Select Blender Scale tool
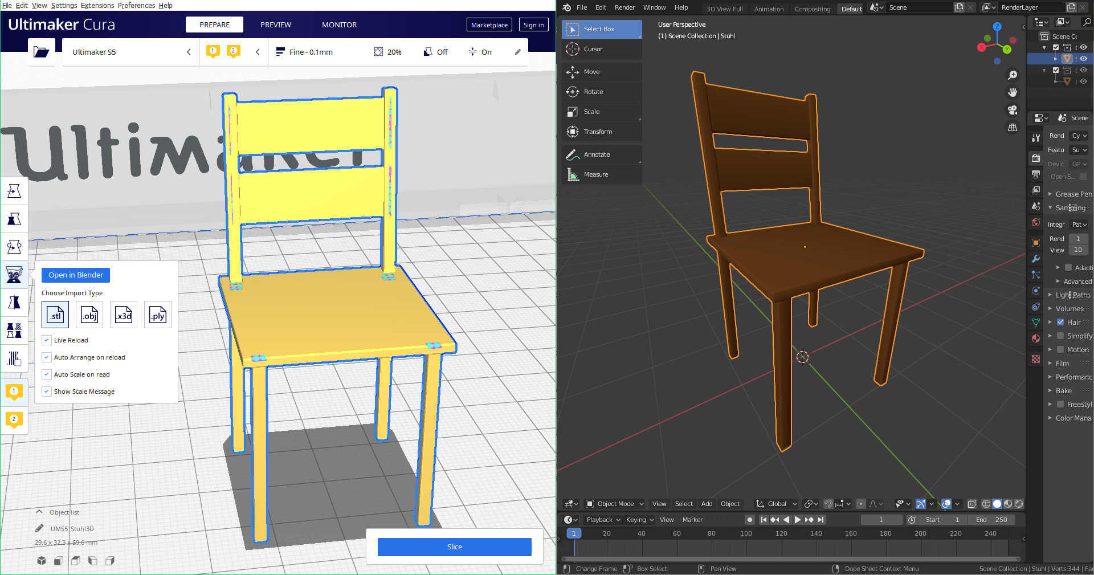Viewport: 1094px width, 575px height. (x=602, y=112)
